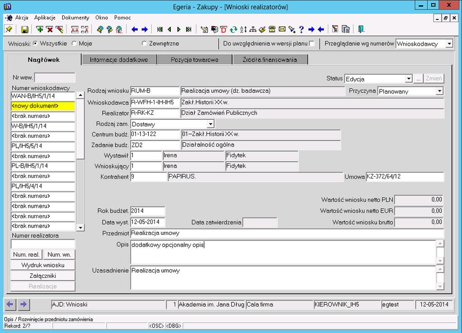
Task: Click the Przedmiot field Realizacja umowy
Action: point(287,233)
